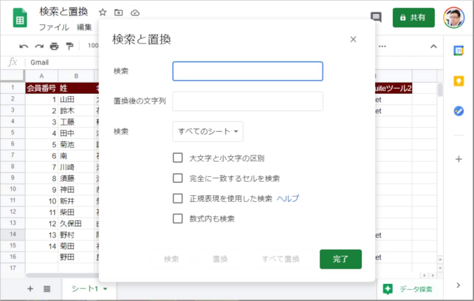Focus the 置換後の文字列 input field

tap(248, 101)
